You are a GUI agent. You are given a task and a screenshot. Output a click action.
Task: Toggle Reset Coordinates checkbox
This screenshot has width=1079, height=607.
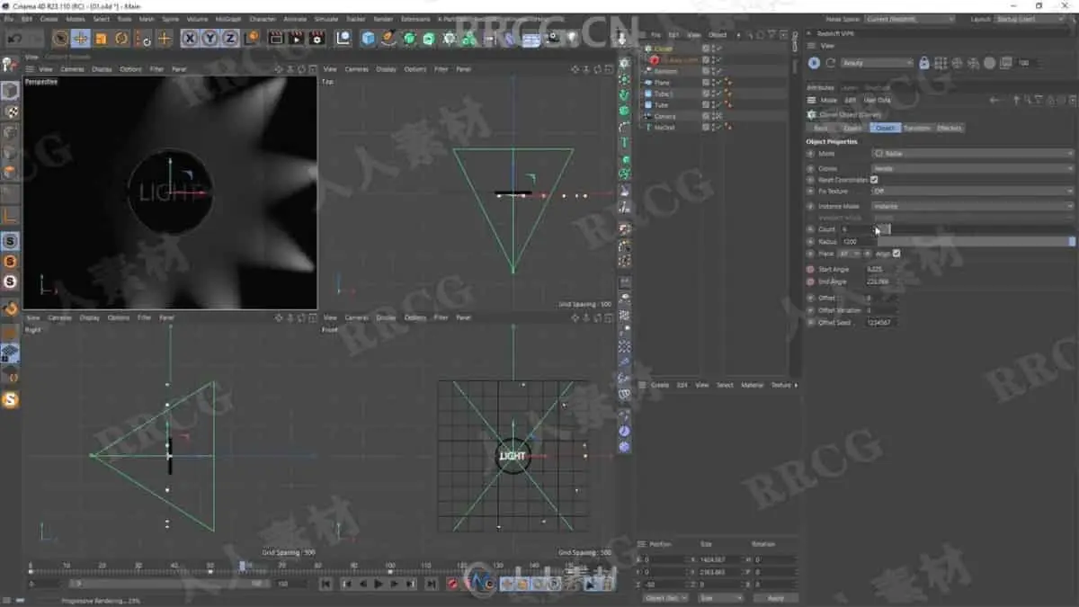click(874, 180)
